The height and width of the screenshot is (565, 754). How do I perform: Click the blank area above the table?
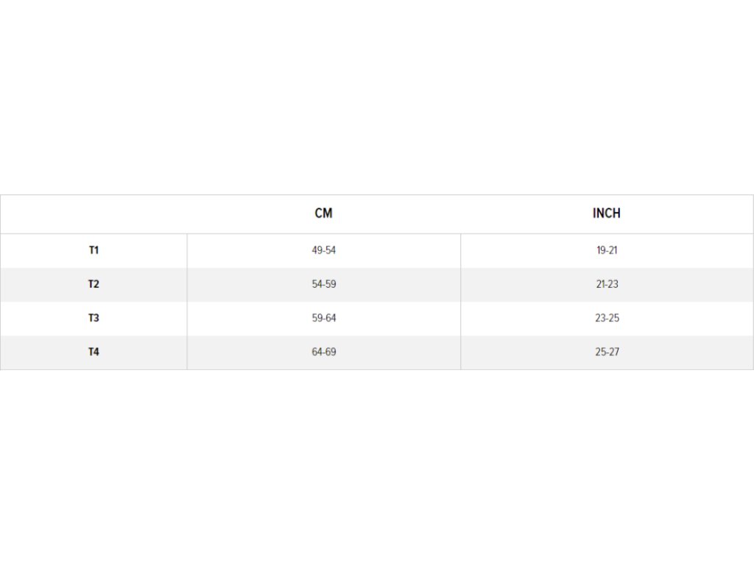377,96
